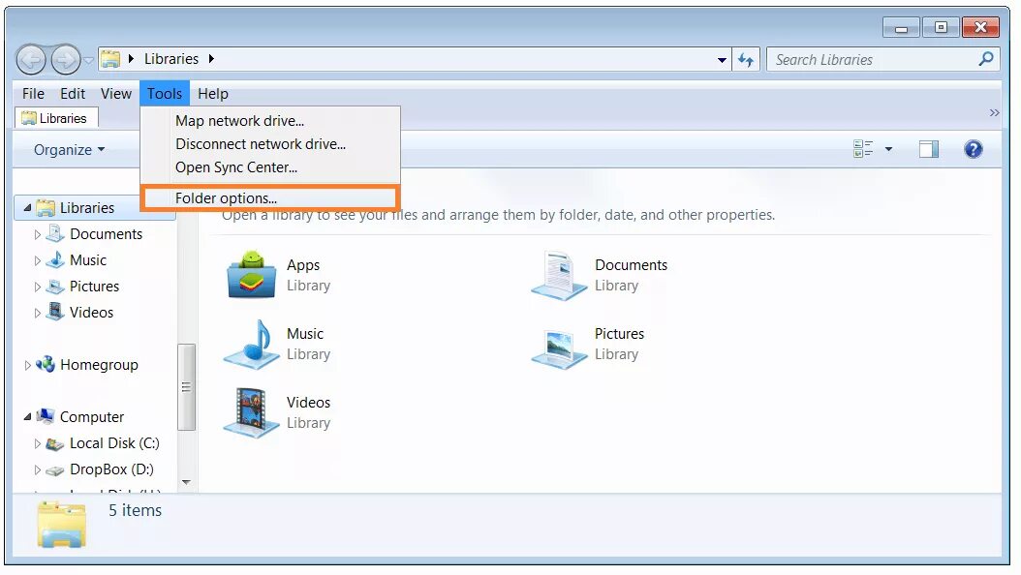Select the Documents library icon in main pane
This screenshot has width=1021, height=575.
click(559, 275)
